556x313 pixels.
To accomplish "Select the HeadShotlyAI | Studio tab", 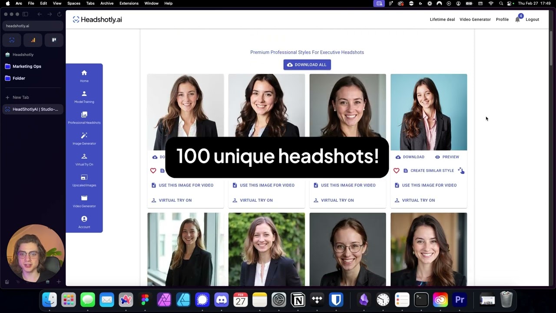I will 33,109.
